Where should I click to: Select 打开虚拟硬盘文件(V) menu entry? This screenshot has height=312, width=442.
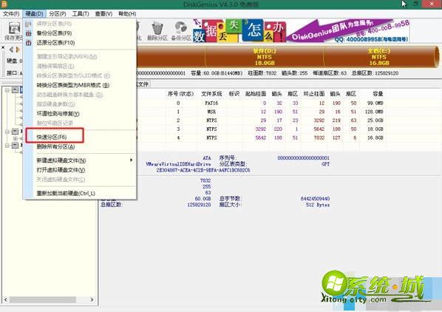(80, 170)
